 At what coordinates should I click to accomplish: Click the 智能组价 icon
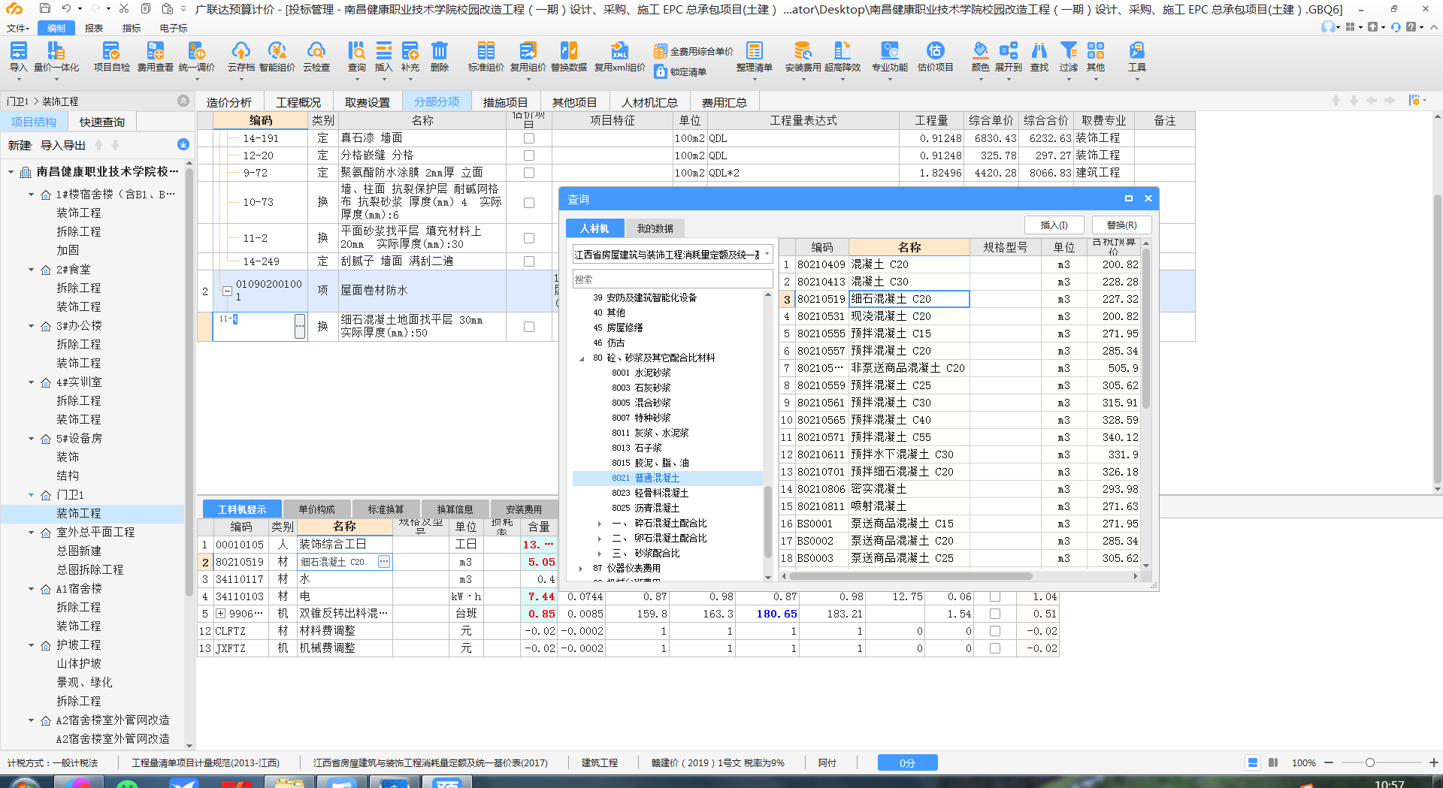click(x=277, y=57)
